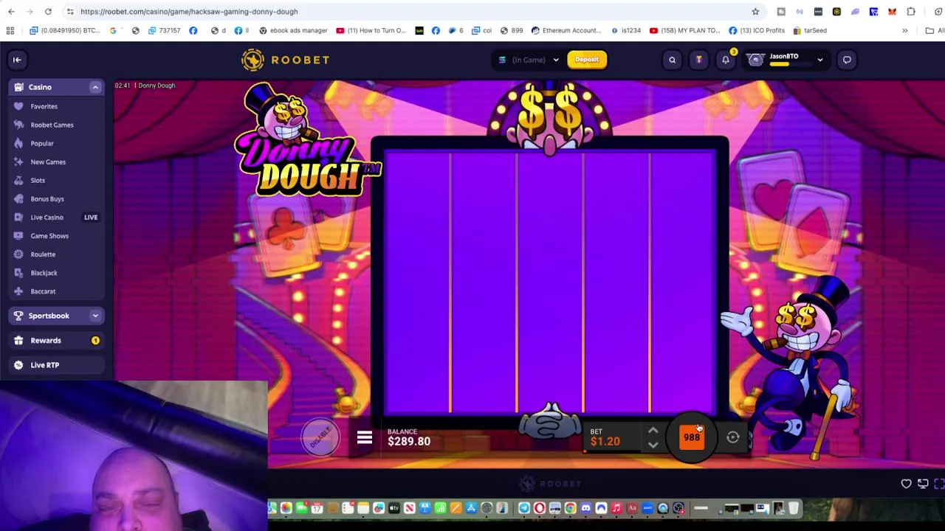Open Chrome in the dock

[570, 508]
